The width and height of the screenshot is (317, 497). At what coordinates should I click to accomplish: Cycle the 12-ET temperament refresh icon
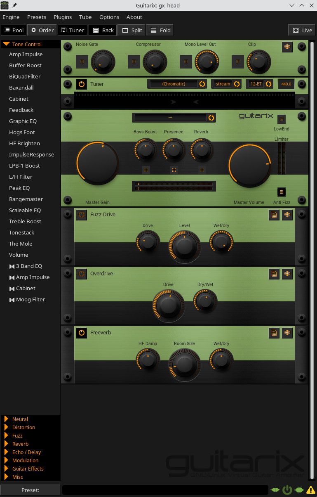click(268, 84)
